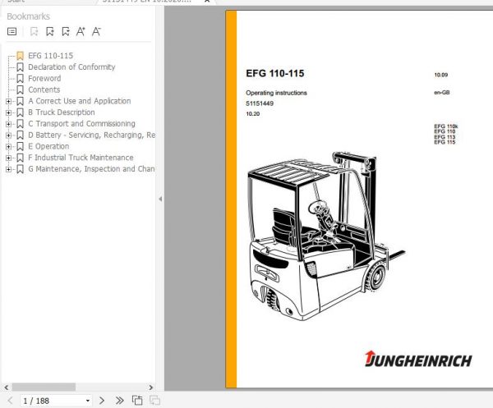Click the Operating instructions text
The height and width of the screenshot is (408, 493).
click(x=276, y=93)
